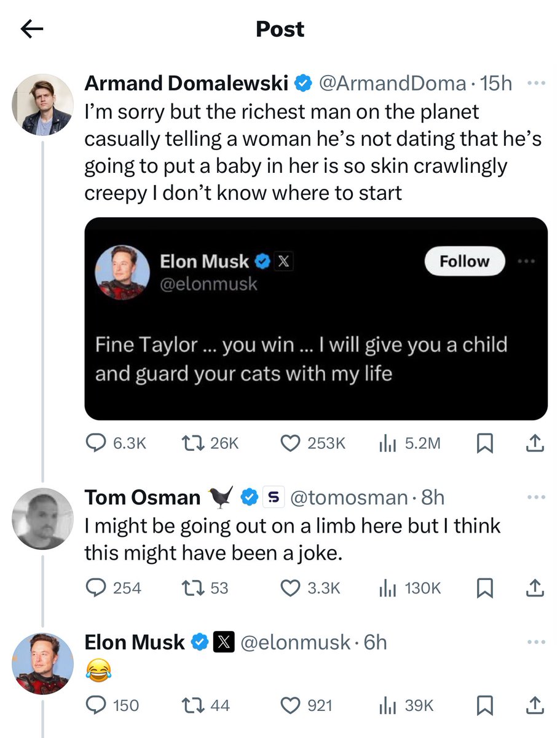
Task: Open more options on Elon Musk's reply
Action: 536,642
